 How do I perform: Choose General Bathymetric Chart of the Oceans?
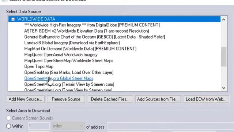(95, 37)
